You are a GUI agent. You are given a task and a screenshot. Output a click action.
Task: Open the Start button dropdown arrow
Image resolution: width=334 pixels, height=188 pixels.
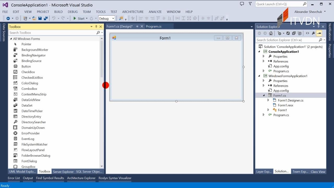[x=87, y=19]
